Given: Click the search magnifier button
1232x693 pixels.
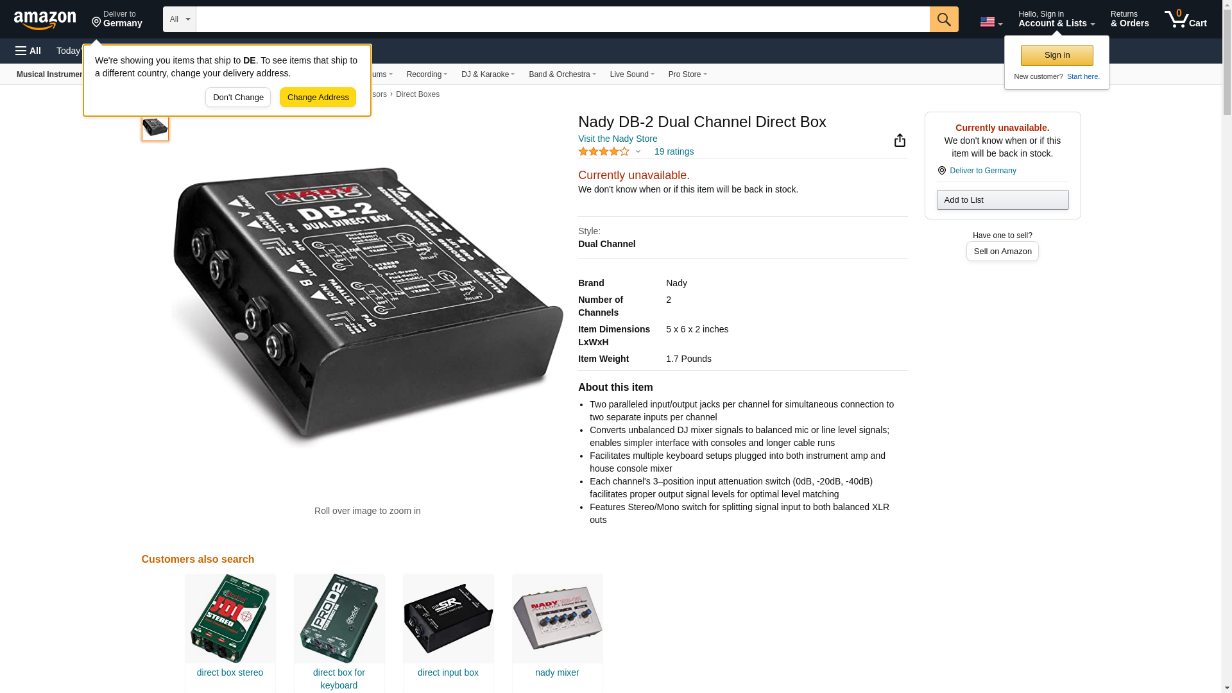Looking at the screenshot, I should 944,19.
